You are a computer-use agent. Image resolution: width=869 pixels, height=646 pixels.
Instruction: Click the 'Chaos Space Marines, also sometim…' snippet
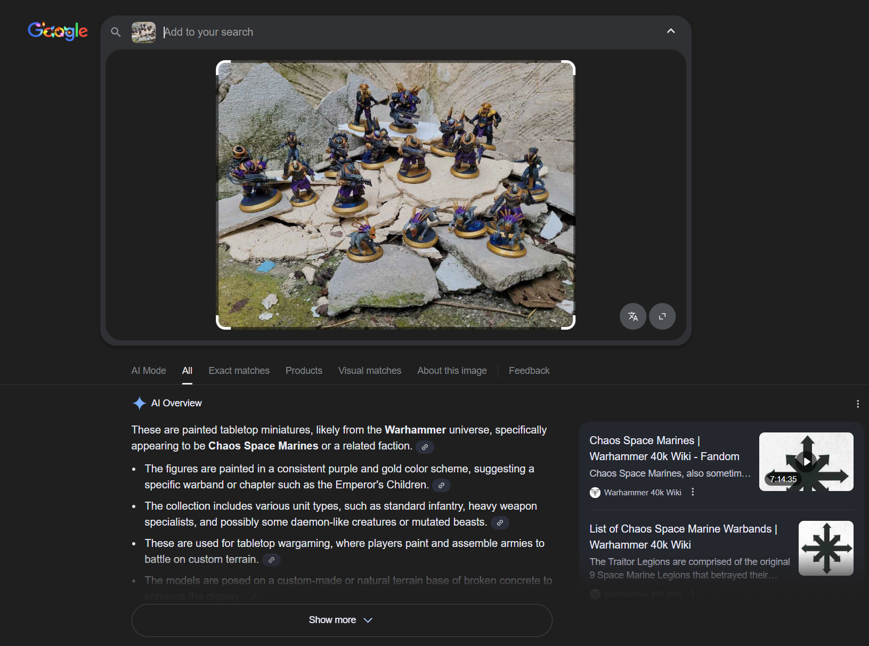pos(670,473)
